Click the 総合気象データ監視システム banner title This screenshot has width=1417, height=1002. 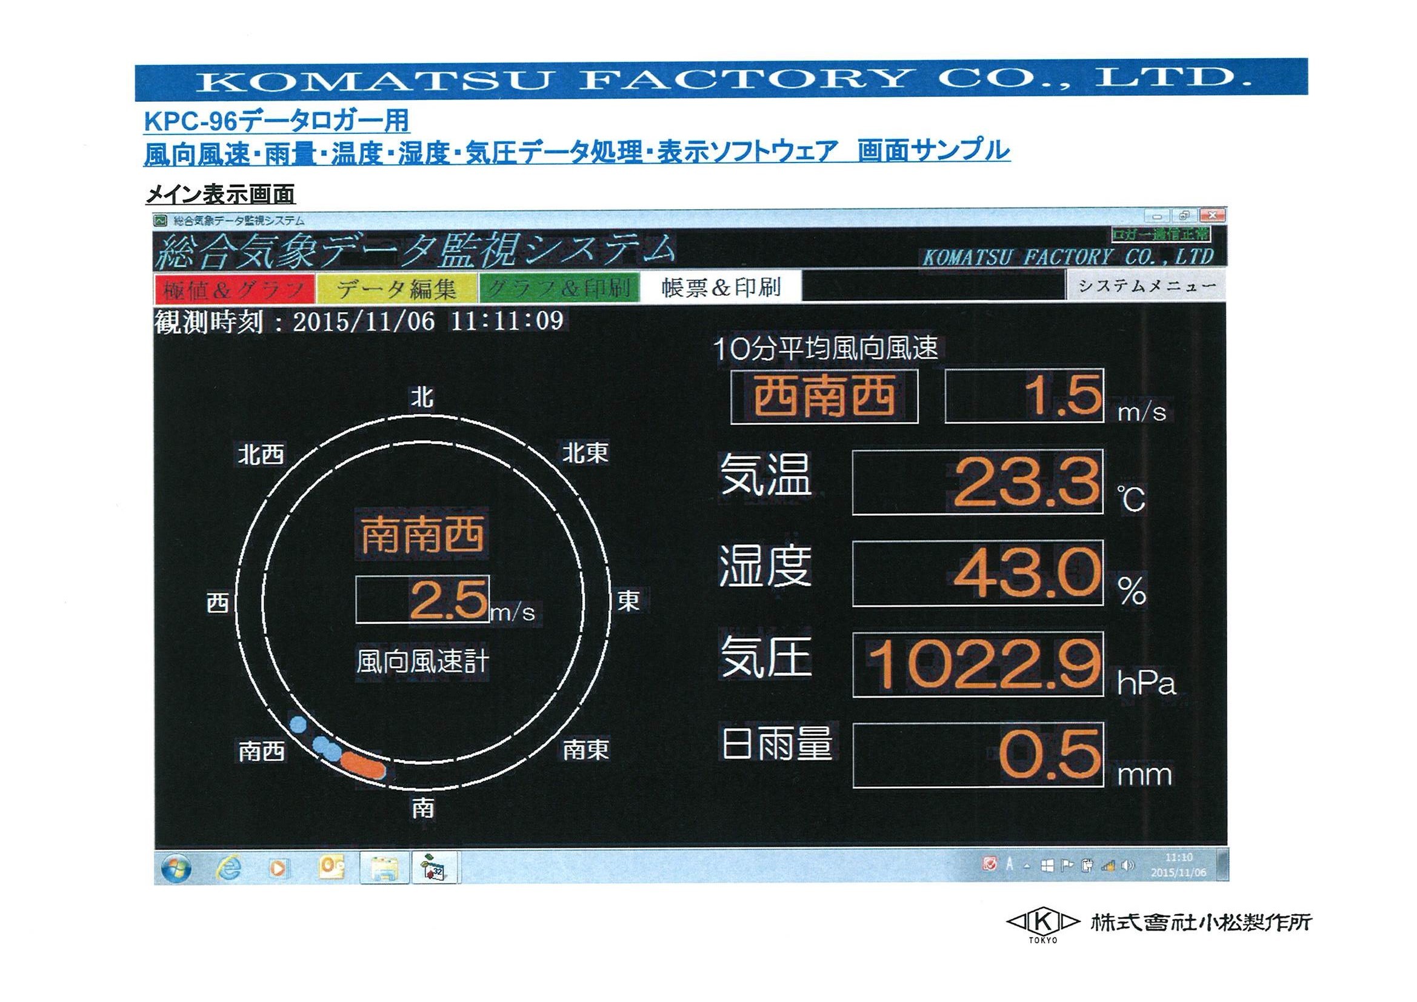pos(415,251)
